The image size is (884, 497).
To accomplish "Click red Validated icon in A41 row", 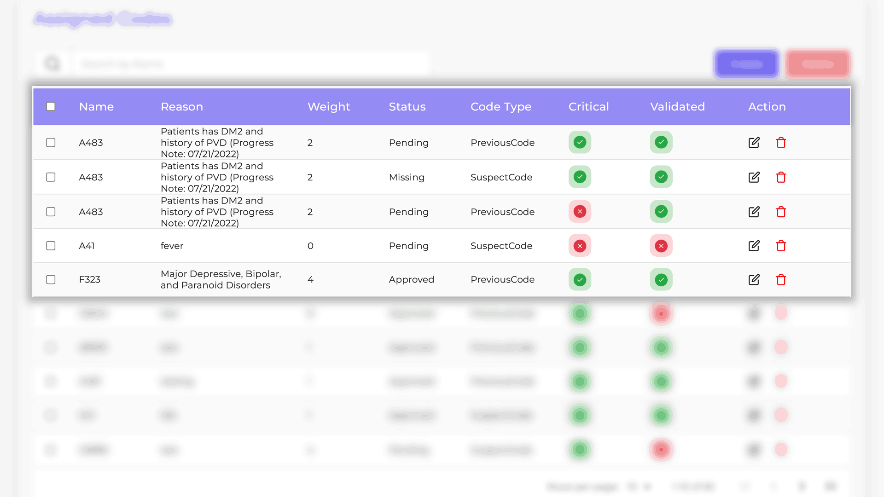I will [x=661, y=246].
